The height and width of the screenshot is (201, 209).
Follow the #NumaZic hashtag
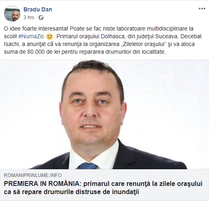(31, 36)
